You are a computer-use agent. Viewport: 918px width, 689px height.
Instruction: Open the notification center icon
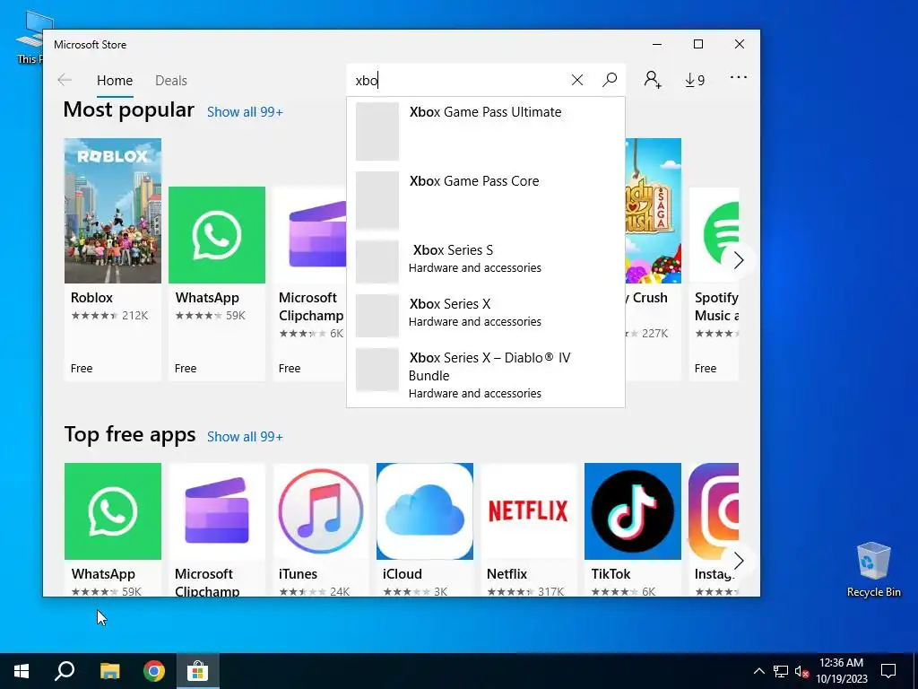coord(888,671)
